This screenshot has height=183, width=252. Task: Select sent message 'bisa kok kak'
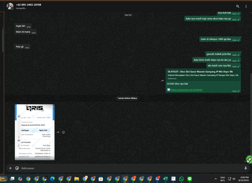(229, 13)
